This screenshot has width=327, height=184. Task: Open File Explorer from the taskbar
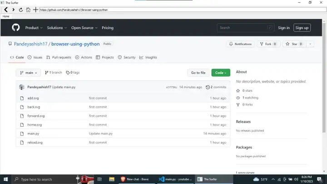click(x=112, y=179)
